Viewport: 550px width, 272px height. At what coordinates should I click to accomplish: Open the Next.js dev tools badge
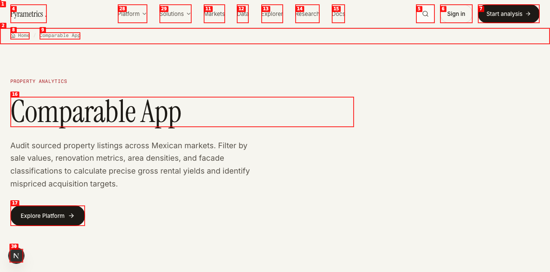(x=16, y=256)
